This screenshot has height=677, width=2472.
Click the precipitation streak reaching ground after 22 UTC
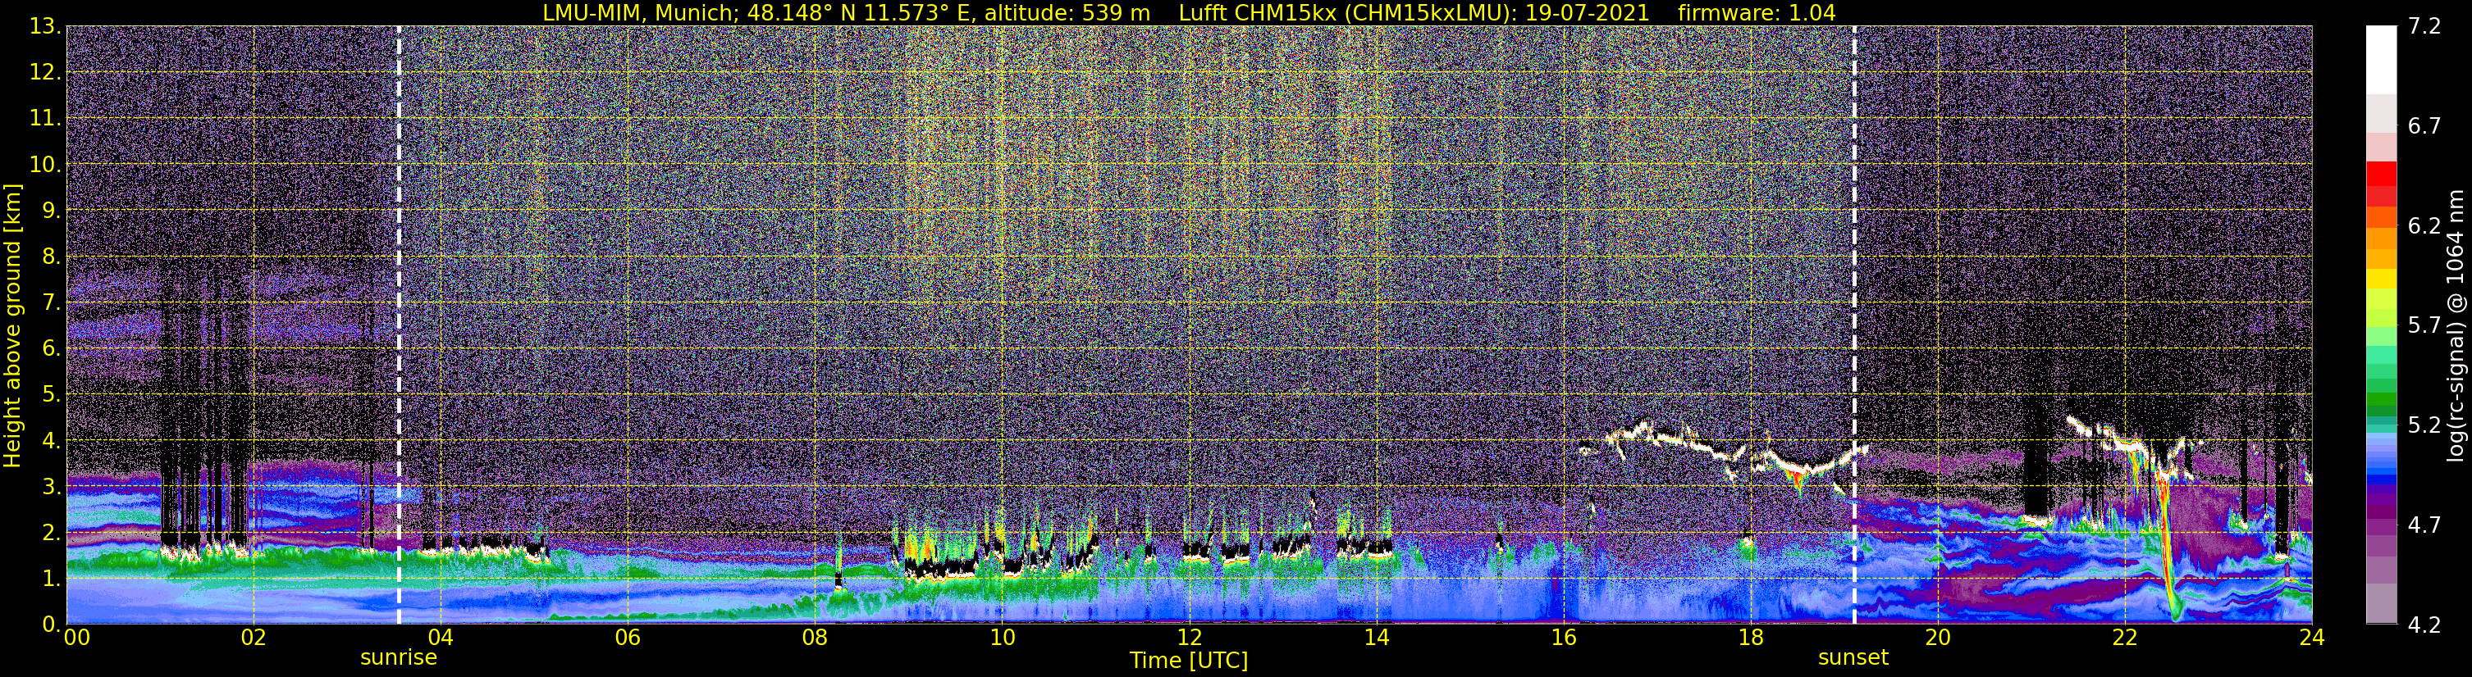[x=2168, y=547]
